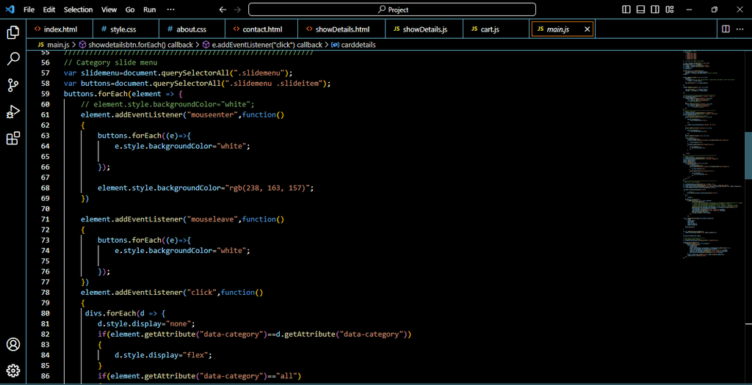Open editor More Actions ellipsis
The width and height of the screenshot is (752, 385).
740,29
